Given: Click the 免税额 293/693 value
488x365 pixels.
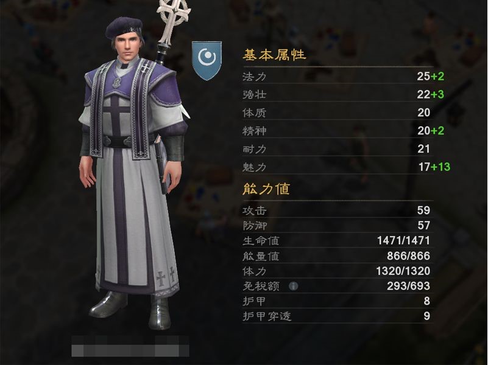Looking at the screenshot, I should click(x=408, y=286).
